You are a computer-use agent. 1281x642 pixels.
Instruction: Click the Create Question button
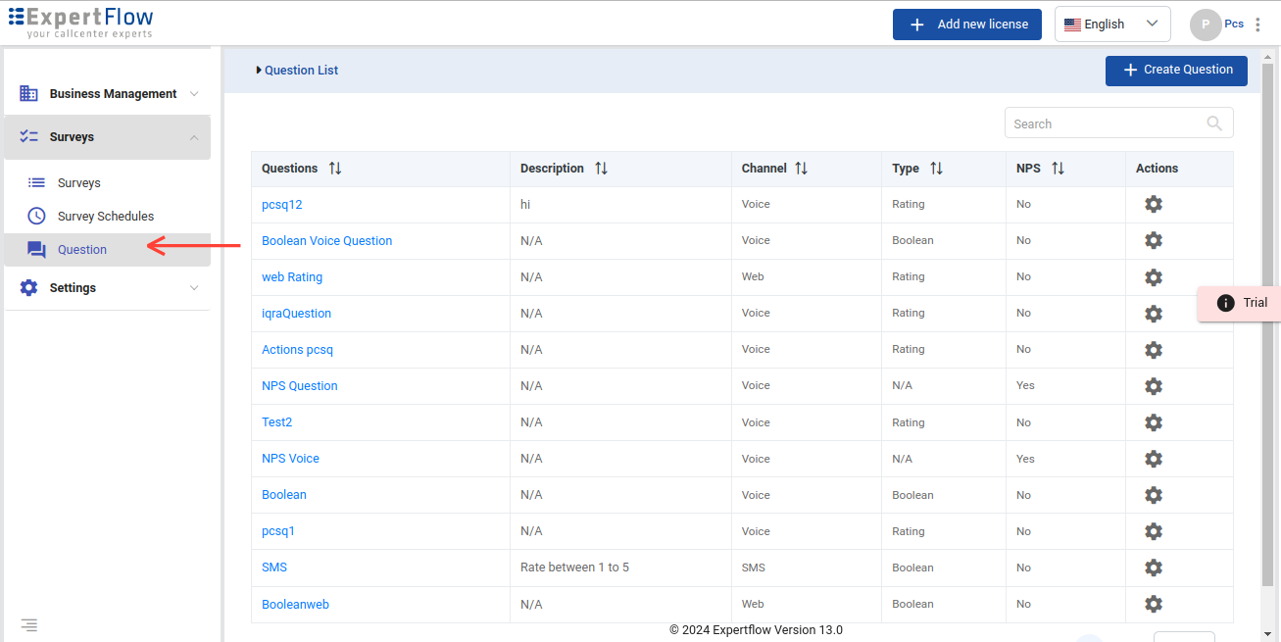tap(1175, 71)
